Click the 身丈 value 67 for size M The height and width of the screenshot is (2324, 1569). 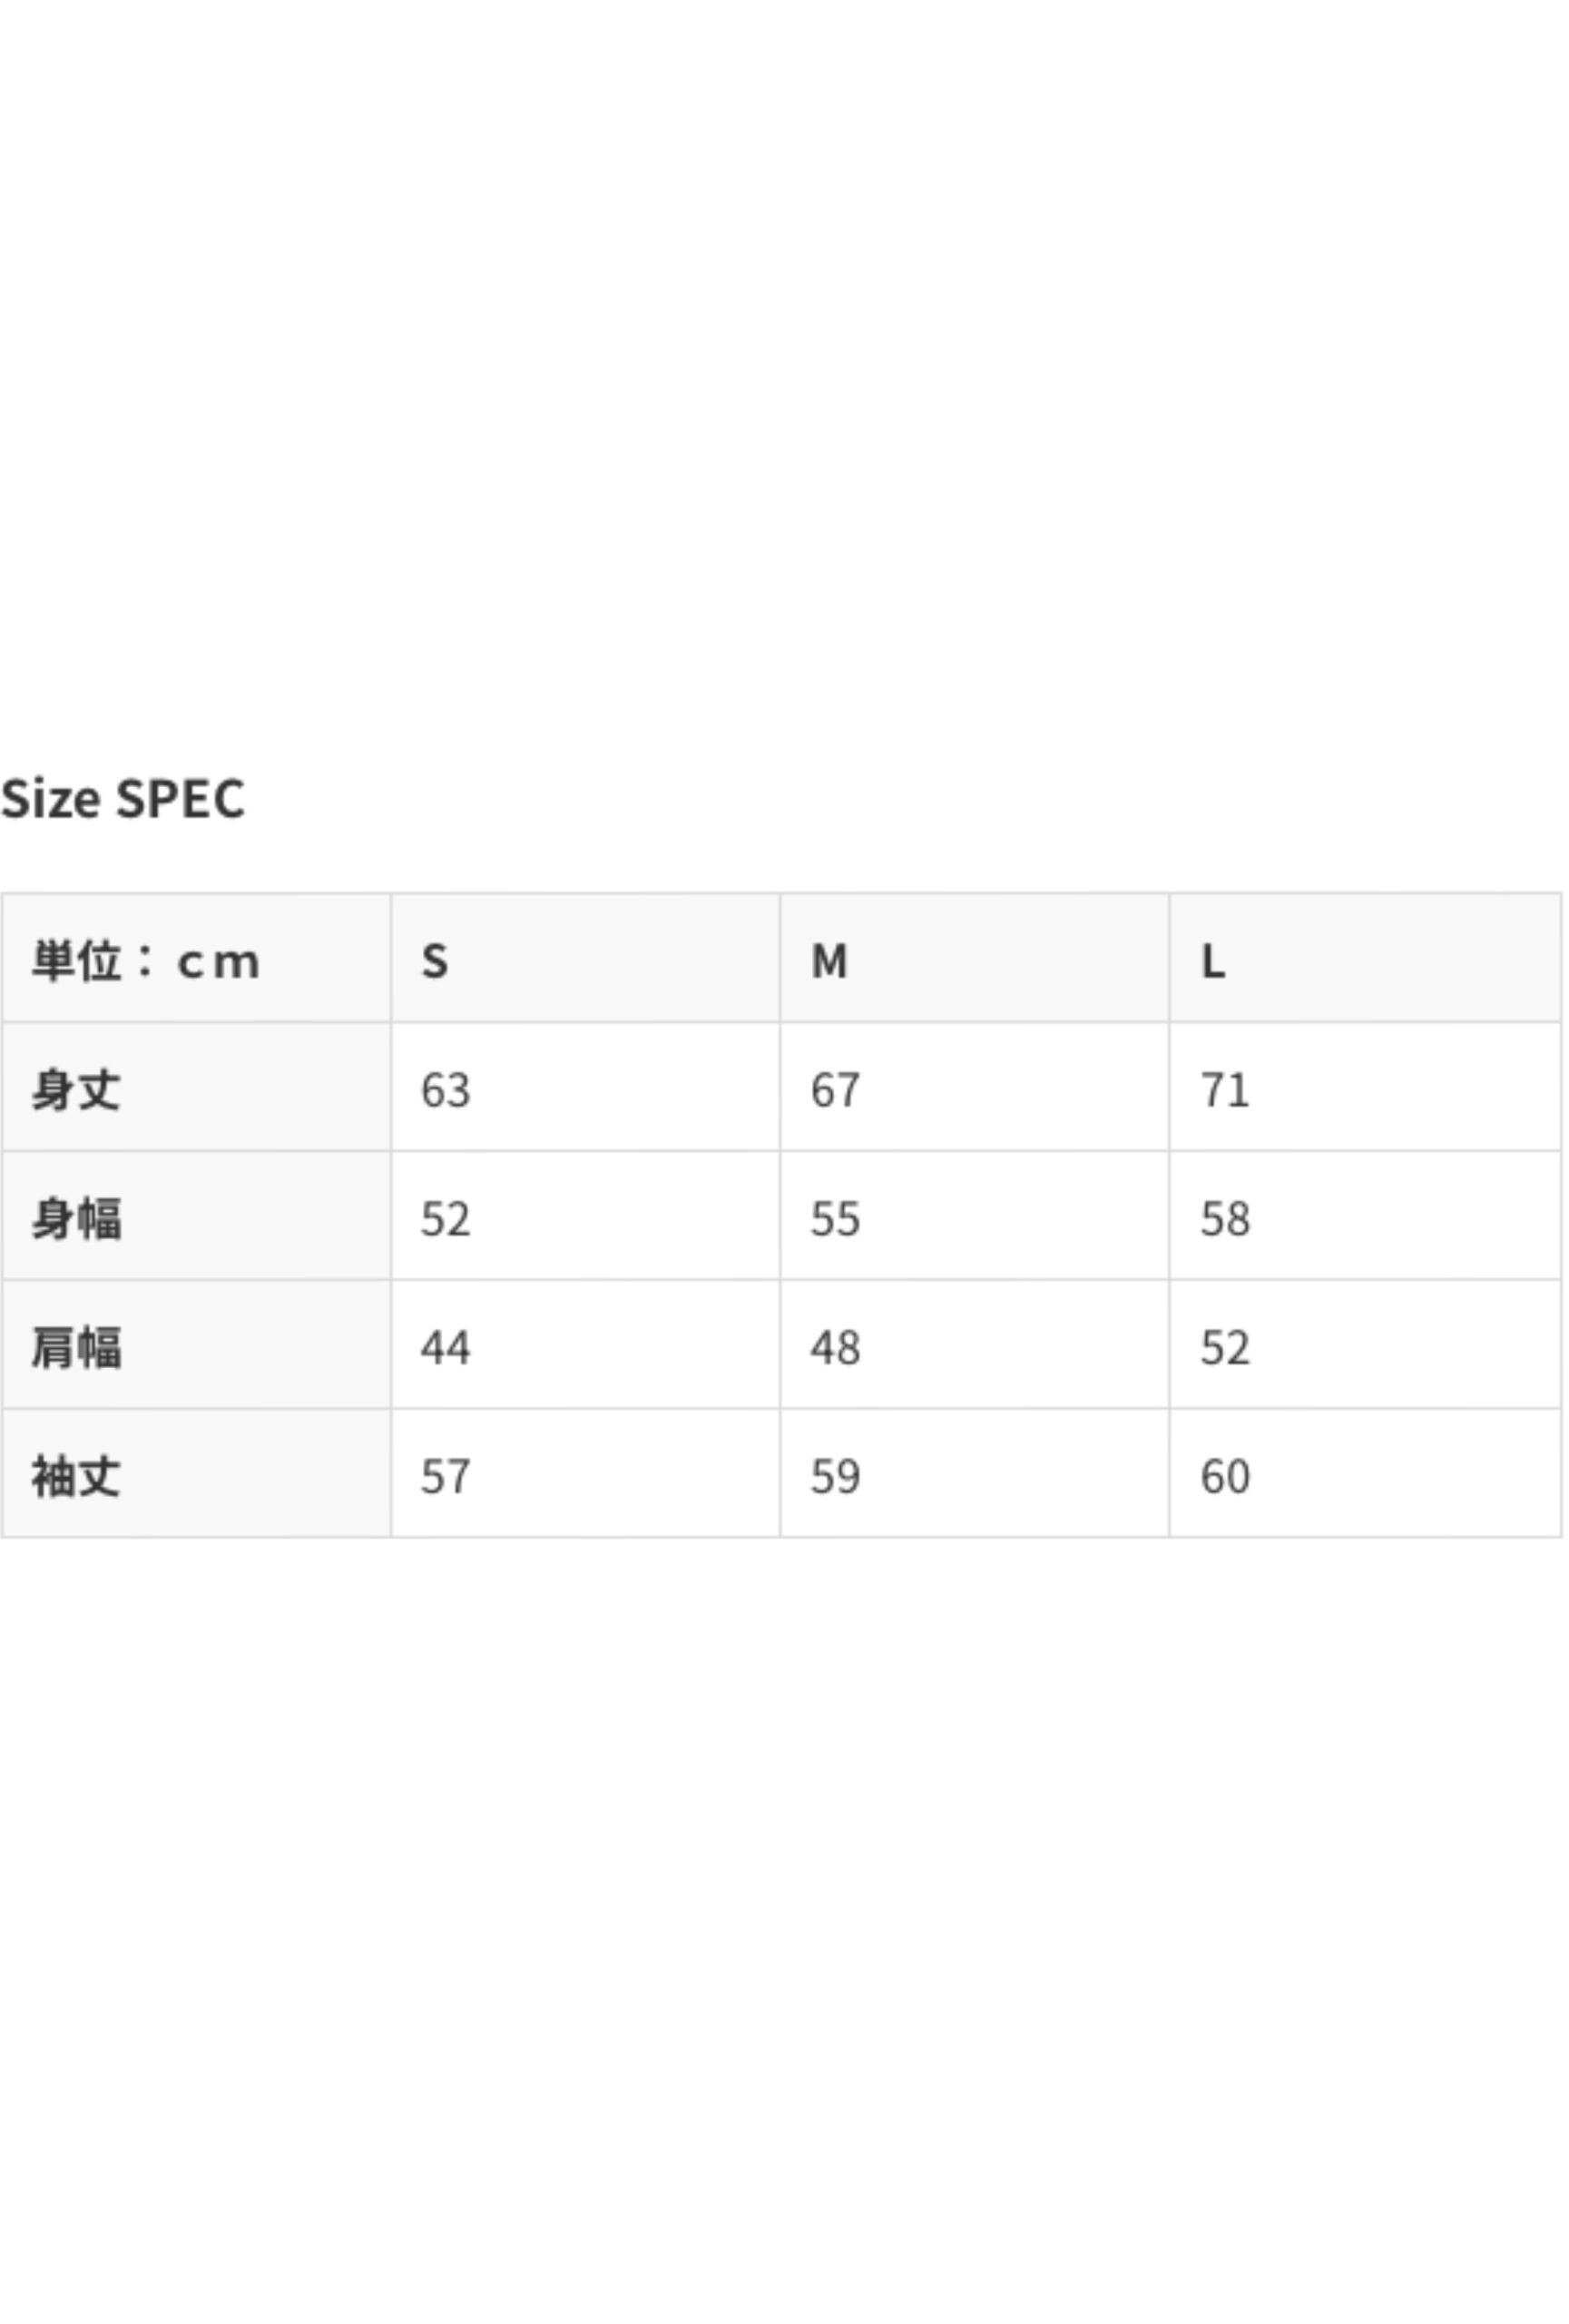(x=836, y=1090)
